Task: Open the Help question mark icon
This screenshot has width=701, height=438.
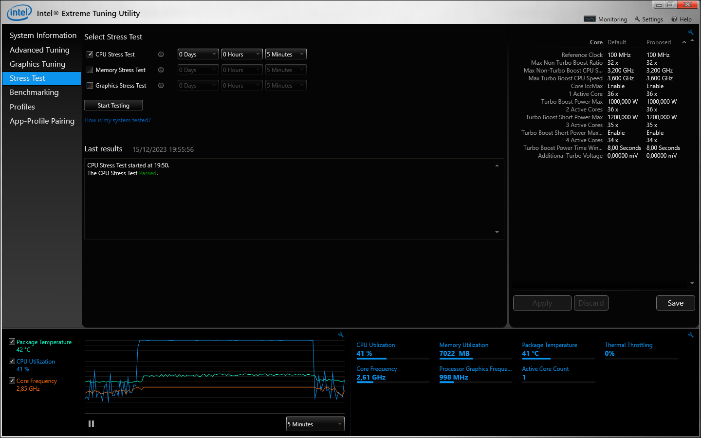Action: point(674,19)
